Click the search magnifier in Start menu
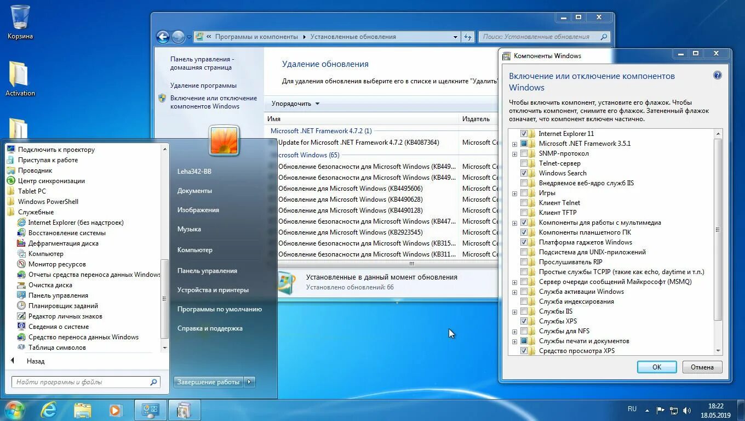Screen dimensions: 745x421 click(x=153, y=382)
